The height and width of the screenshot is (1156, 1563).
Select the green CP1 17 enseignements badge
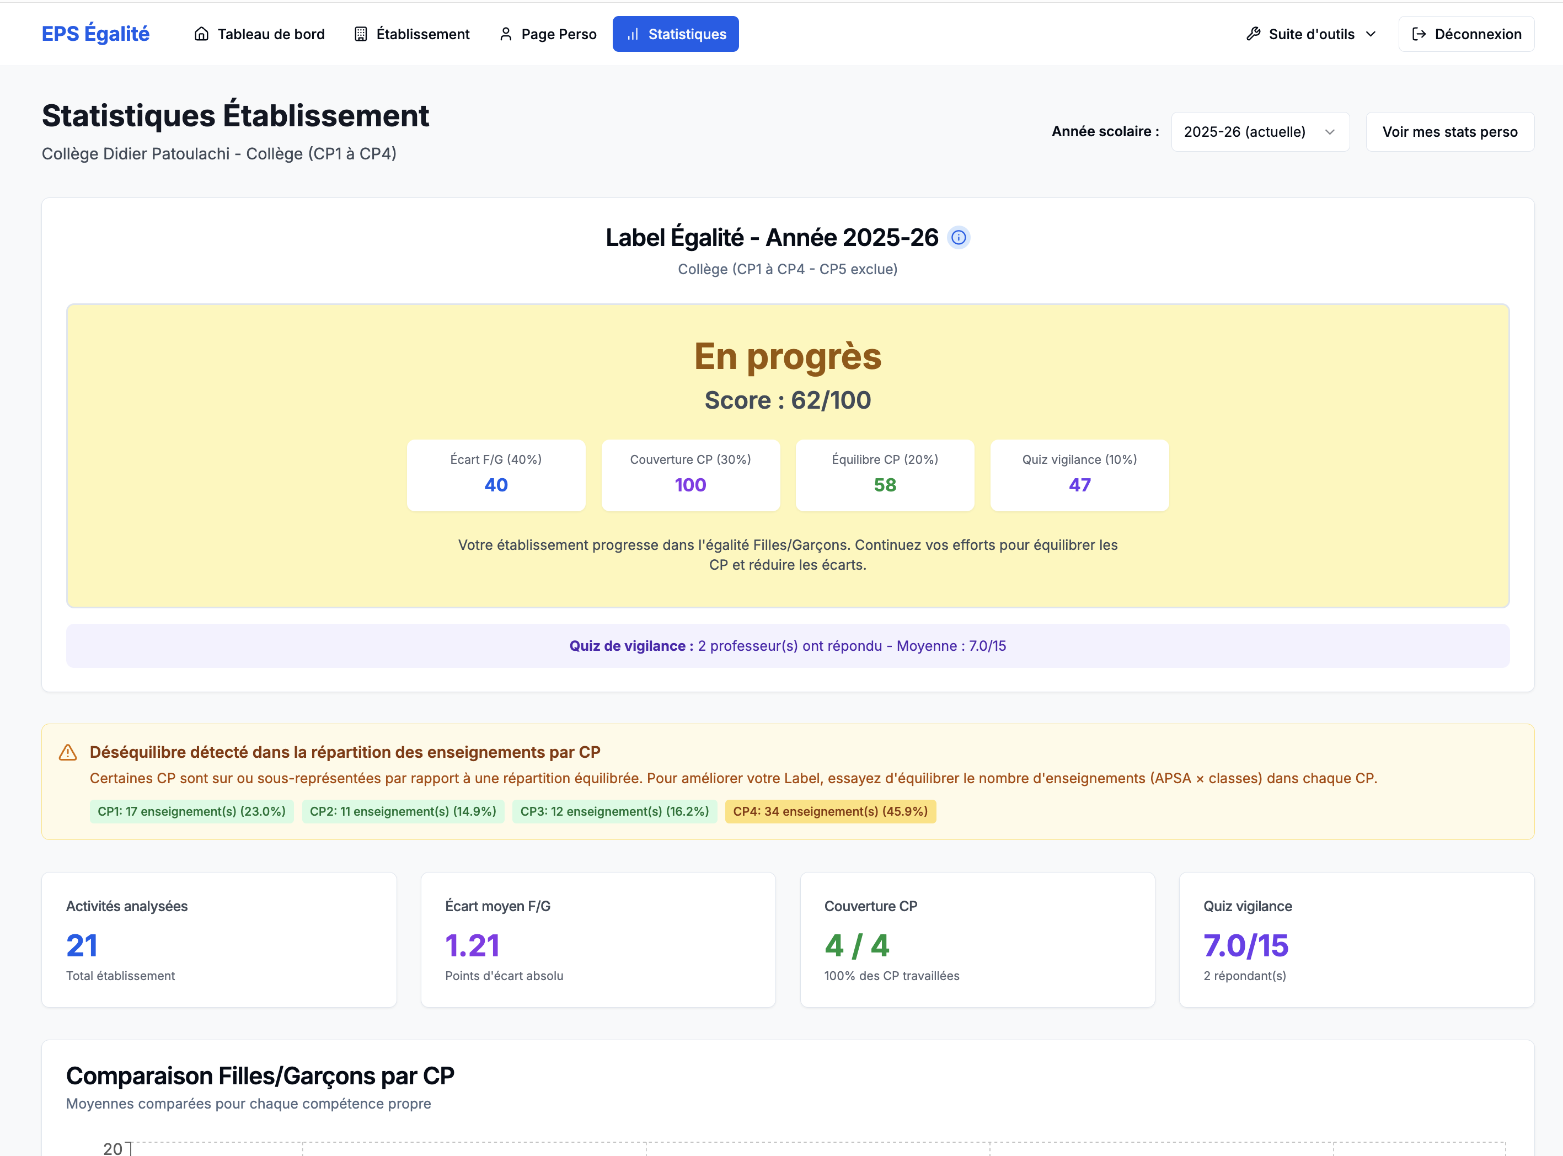coord(191,812)
